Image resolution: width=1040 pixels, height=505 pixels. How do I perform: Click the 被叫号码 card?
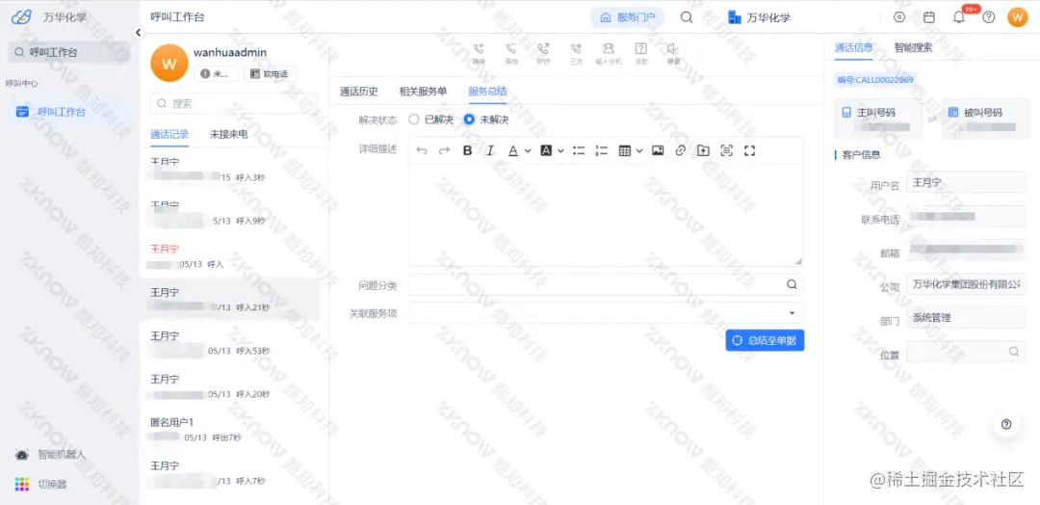click(986, 120)
